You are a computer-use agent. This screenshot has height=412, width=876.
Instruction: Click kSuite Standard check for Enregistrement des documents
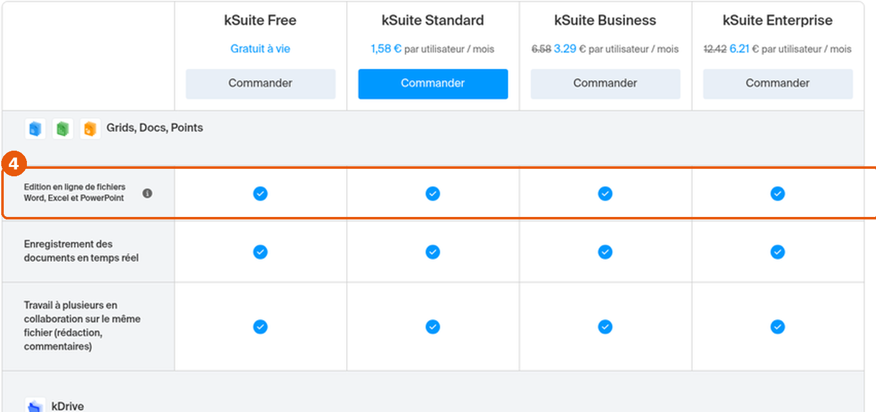pyautogui.click(x=433, y=252)
